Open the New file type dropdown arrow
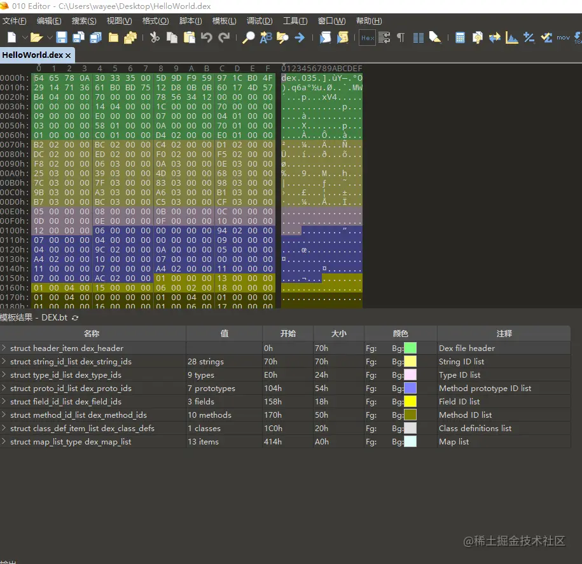Screen dimensions: 582x564 [25, 38]
